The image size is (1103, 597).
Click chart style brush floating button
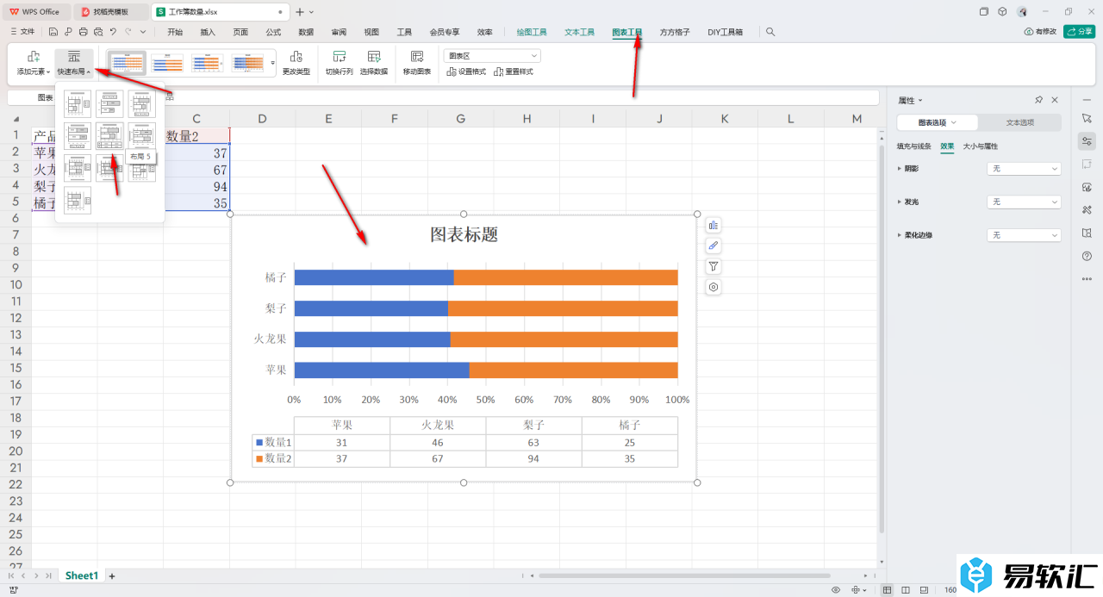pos(714,246)
